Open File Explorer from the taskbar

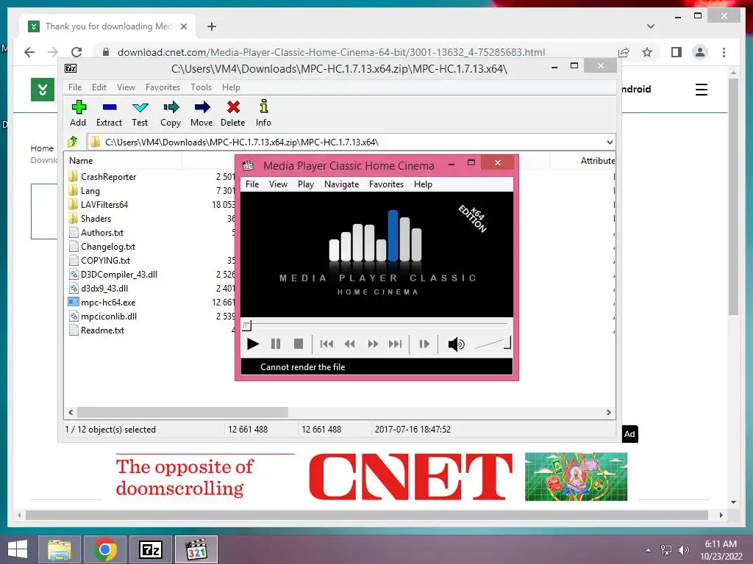tap(60, 549)
